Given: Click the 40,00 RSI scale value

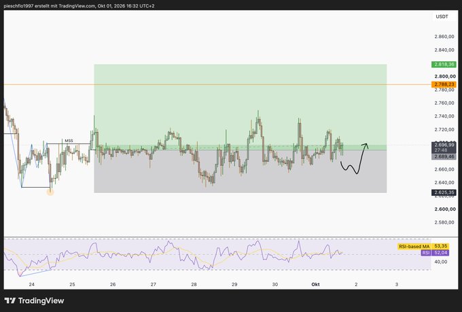Looking at the screenshot, I should pyautogui.click(x=441, y=262).
